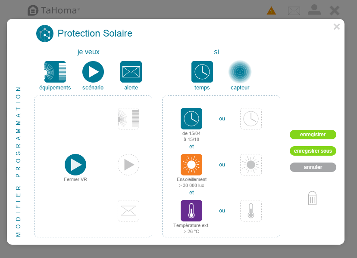Click the équipements icon under je veux
Screen dimensions: 357x258
pos(55,72)
